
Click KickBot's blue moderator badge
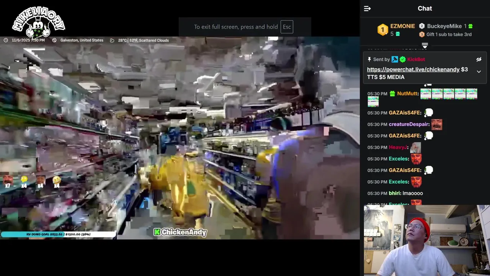pos(395,59)
